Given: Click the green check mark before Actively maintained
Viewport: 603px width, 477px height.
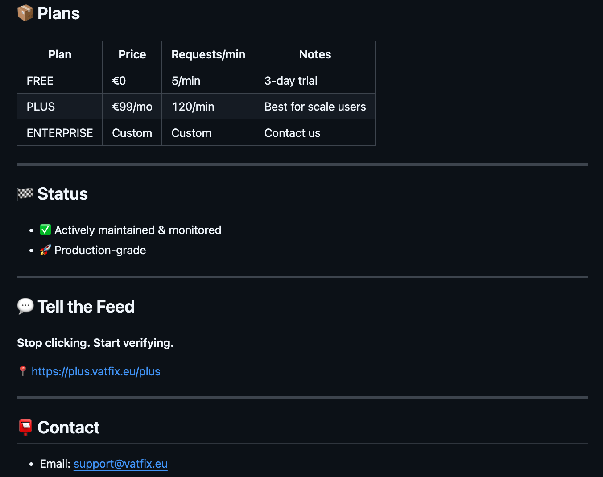Looking at the screenshot, I should (45, 230).
